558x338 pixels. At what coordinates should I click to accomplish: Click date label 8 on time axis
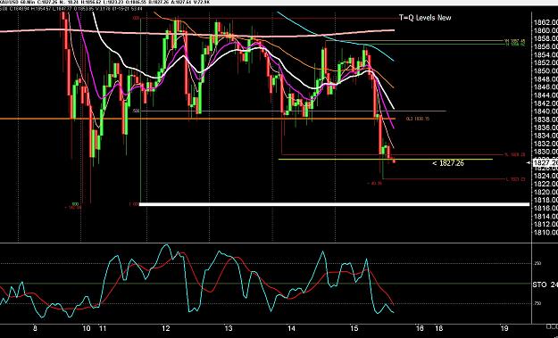tap(35, 328)
